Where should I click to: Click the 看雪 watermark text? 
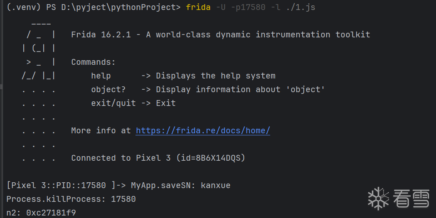click(411, 198)
